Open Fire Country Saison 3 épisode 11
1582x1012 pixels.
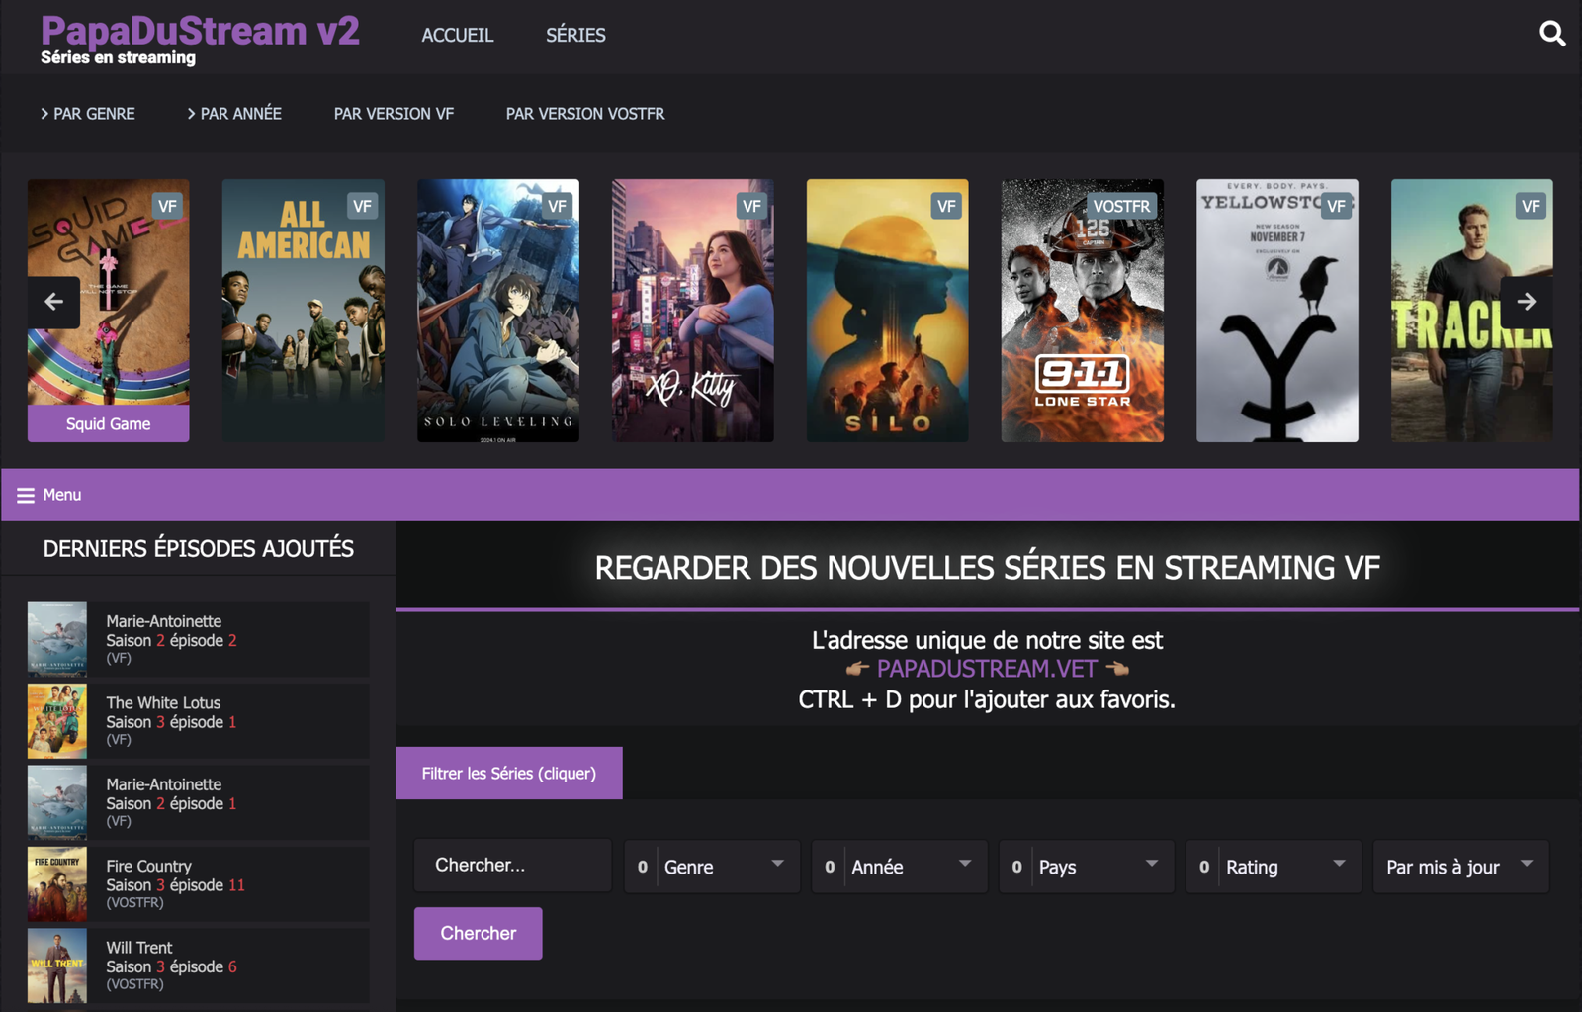[198, 884]
